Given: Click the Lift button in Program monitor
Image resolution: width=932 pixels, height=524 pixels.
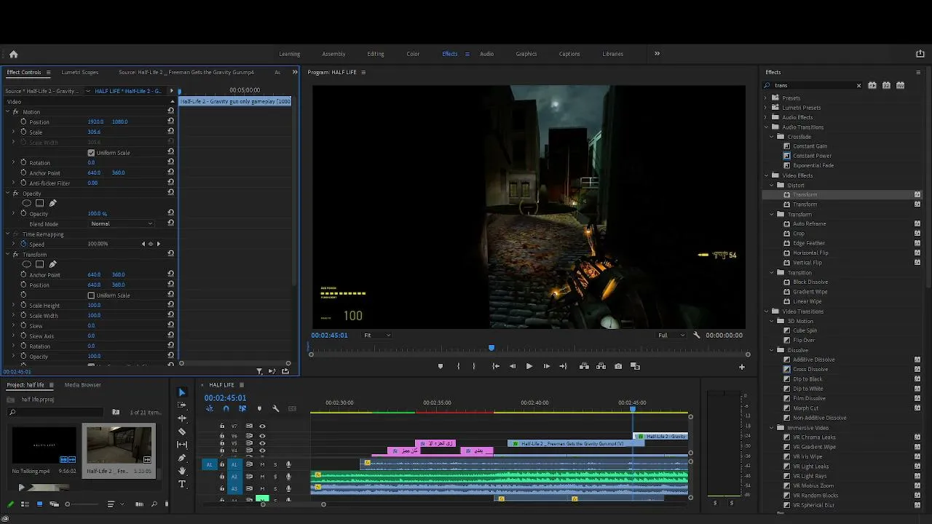Looking at the screenshot, I should [x=584, y=366].
